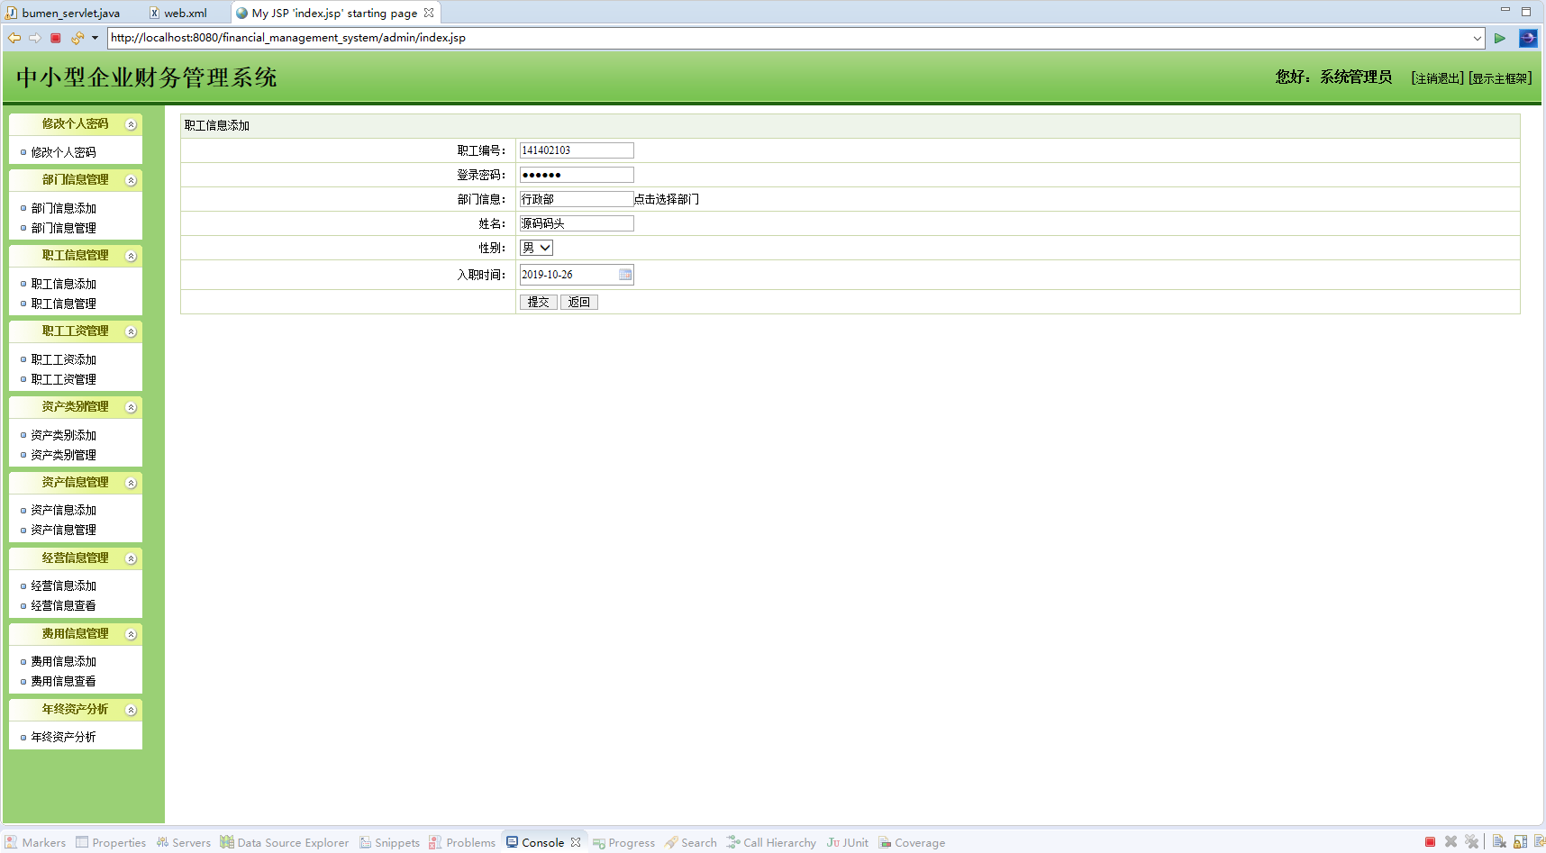Click the Refresh icon in the browser toolbar
1546x853 pixels.
78,38
